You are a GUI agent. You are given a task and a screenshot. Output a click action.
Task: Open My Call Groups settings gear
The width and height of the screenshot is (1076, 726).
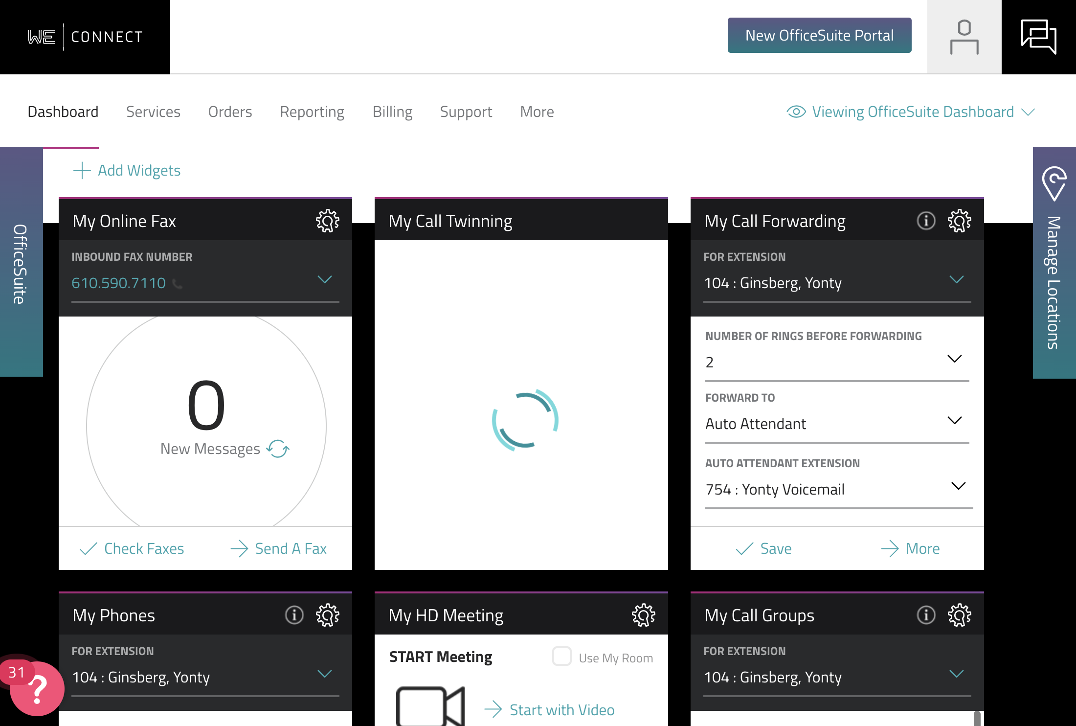tap(960, 615)
